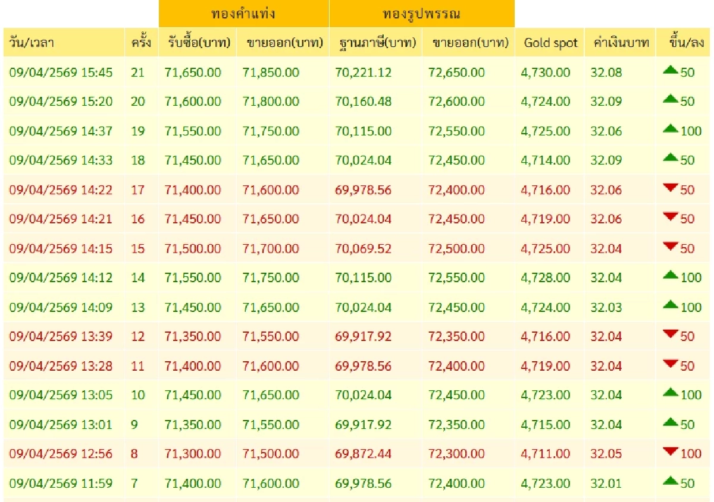714x502 pixels.
Task: Click the green up arrow in the 11:59 row
Action: (671, 481)
